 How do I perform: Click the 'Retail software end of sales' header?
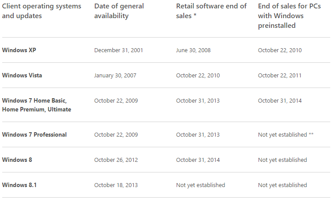click(211, 11)
